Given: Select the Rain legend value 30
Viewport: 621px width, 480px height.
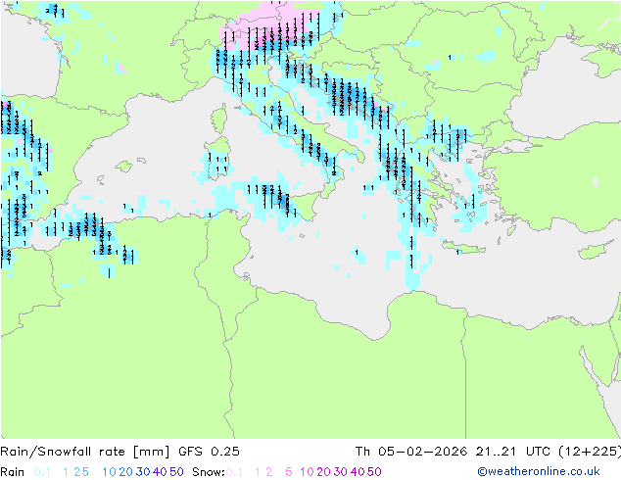Looking at the screenshot, I should 143,472.
